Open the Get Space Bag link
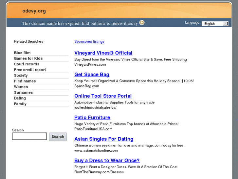238x179 pixels. pos(92,75)
